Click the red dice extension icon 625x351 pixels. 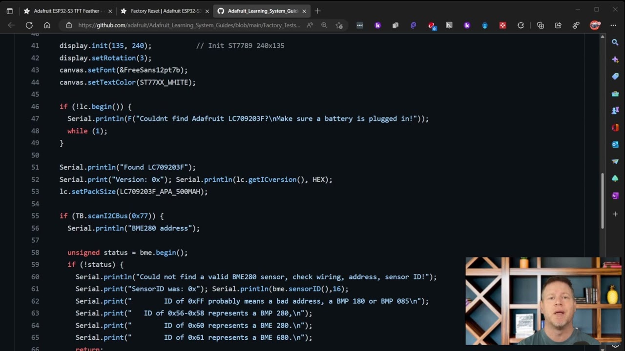point(502,25)
